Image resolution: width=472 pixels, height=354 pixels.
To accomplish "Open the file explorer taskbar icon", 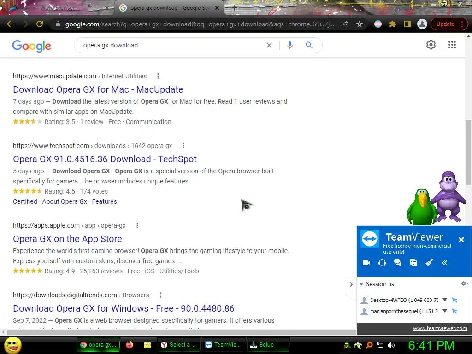I will (147, 345).
